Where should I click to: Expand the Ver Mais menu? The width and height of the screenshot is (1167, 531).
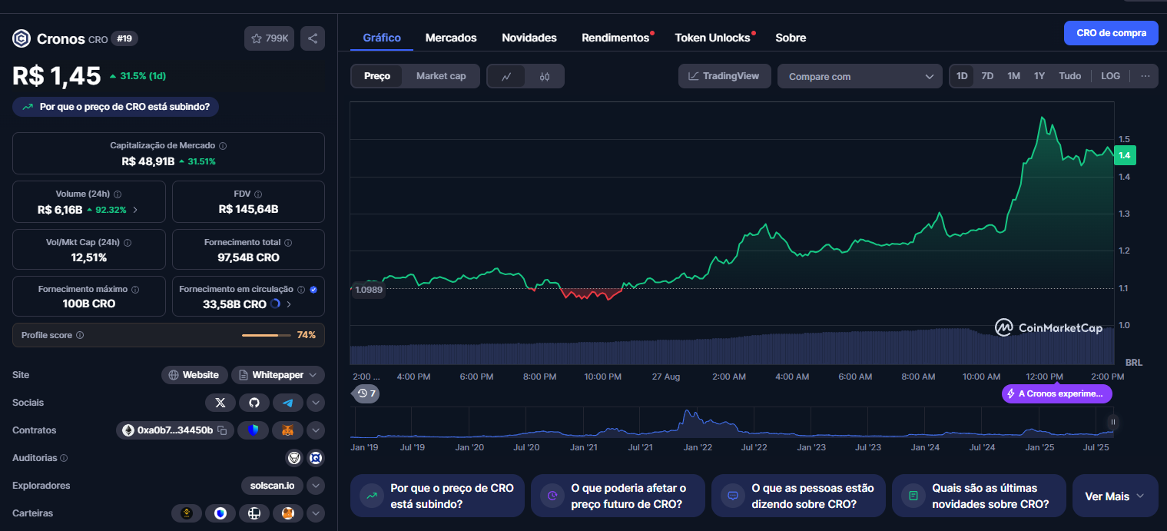[1115, 496]
